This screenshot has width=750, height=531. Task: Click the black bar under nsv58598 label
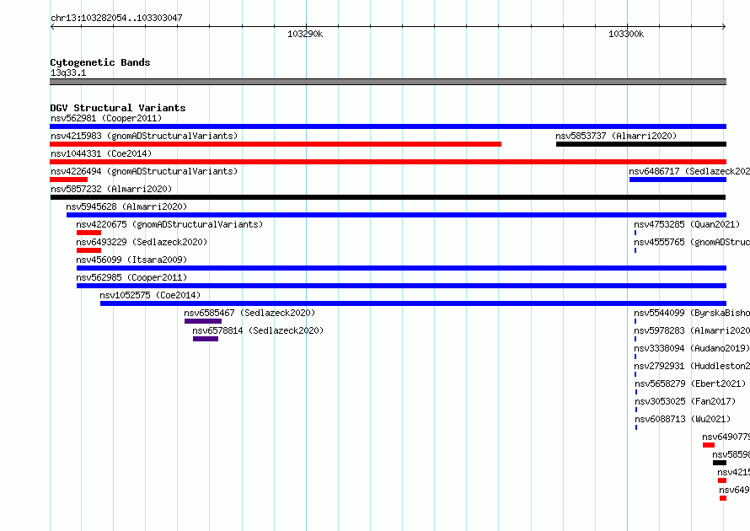(x=720, y=463)
